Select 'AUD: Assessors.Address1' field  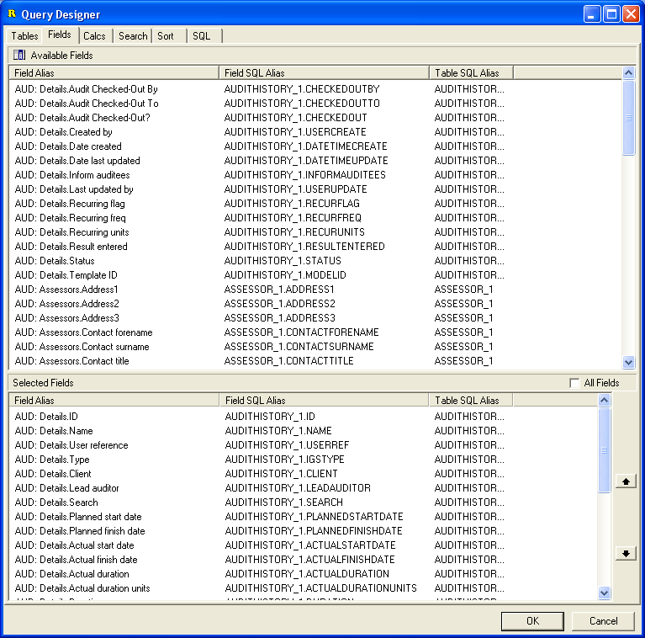[315, 290]
